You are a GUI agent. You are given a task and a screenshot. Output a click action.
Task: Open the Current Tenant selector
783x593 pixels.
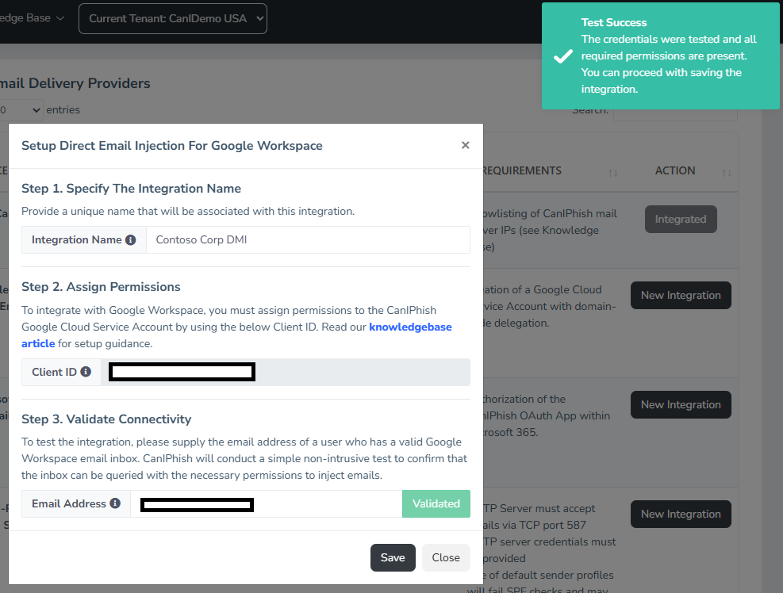173,19
